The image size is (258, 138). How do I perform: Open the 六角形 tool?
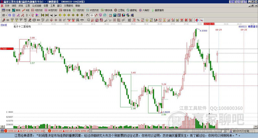(x=144, y=10)
